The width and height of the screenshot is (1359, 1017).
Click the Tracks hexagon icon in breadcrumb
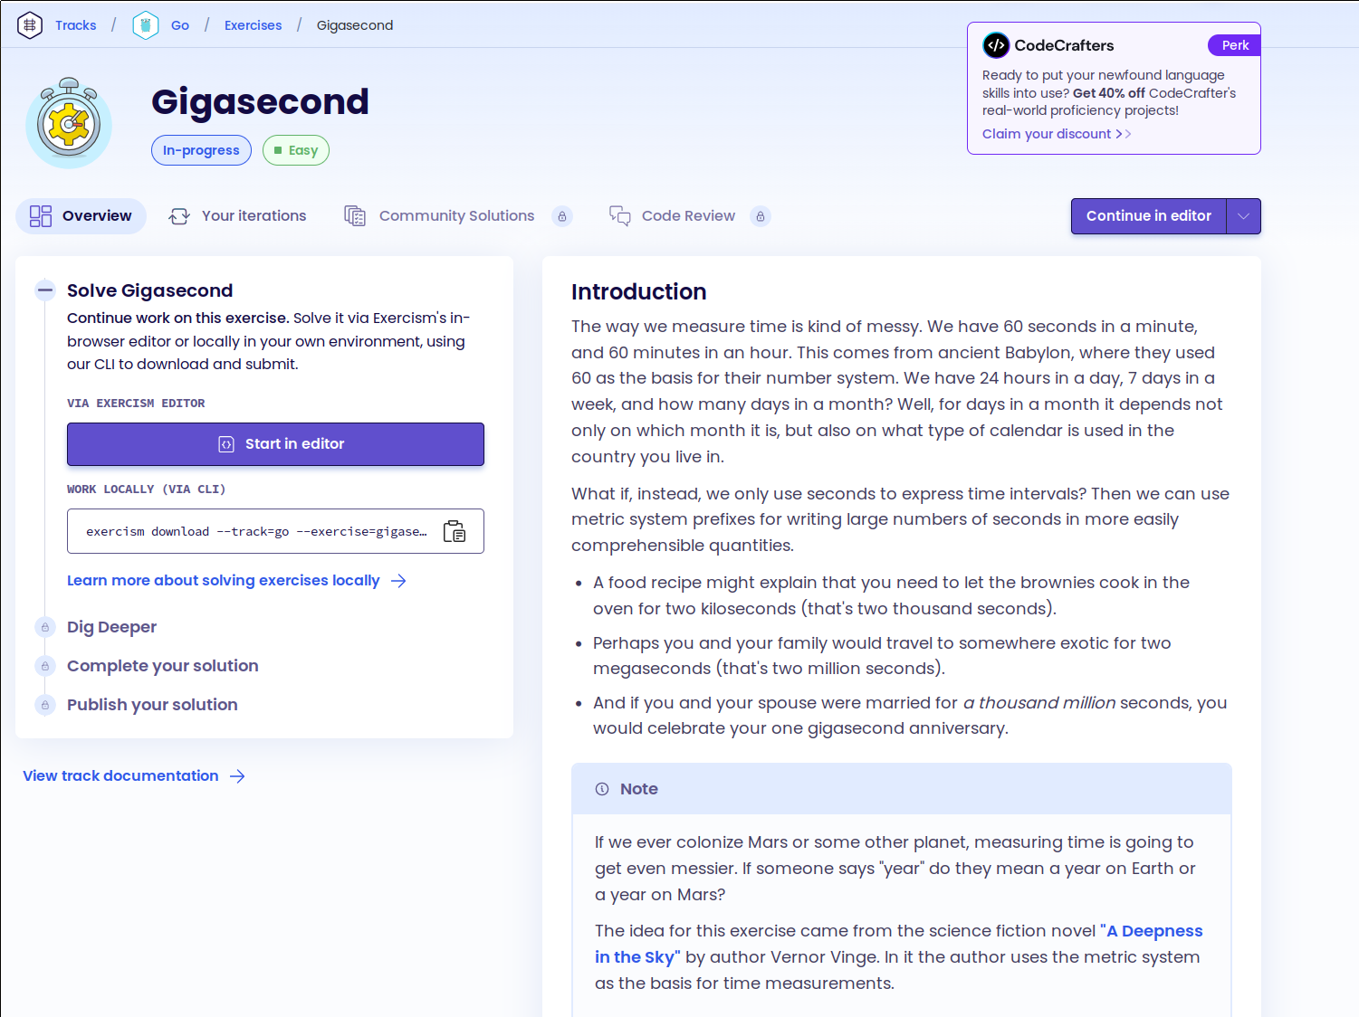29,24
